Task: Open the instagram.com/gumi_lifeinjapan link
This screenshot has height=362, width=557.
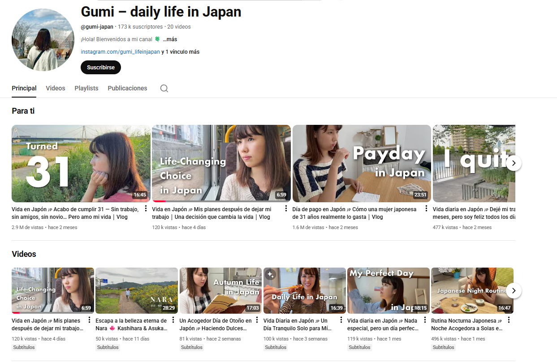Action: pos(120,52)
